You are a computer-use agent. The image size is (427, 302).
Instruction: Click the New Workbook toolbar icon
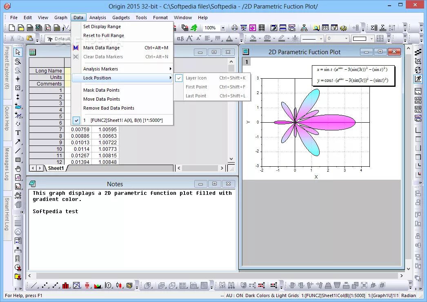(30, 27)
